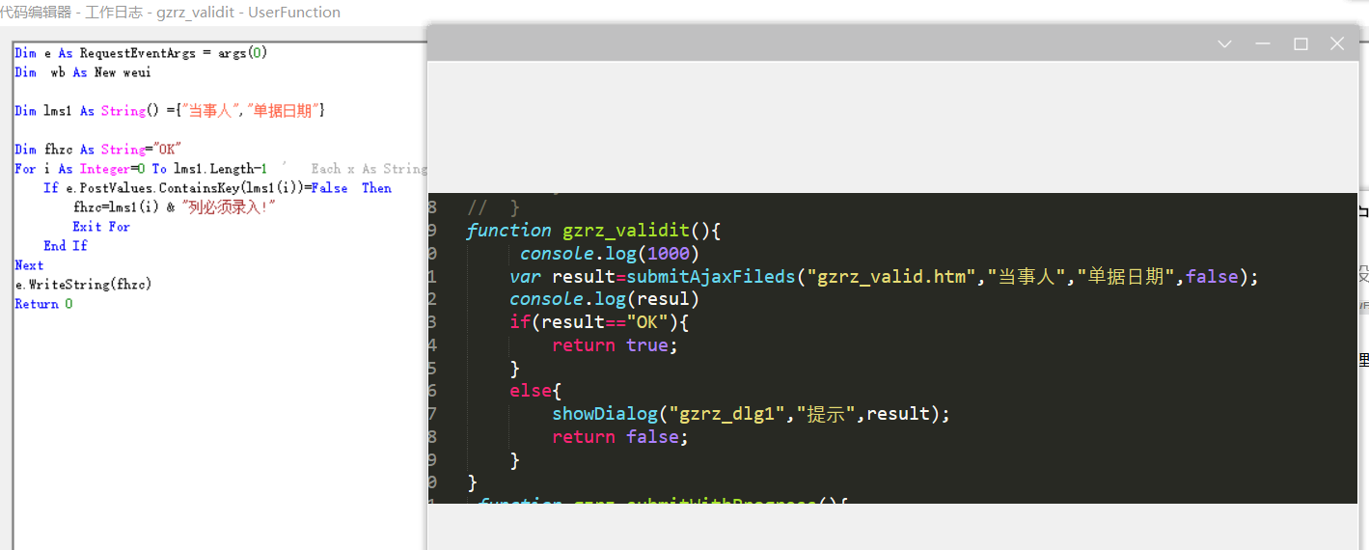Click the line 'Dim wb As New weui'
This screenshot has width=1369, height=550.
pyautogui.click(x=83, y=72)
